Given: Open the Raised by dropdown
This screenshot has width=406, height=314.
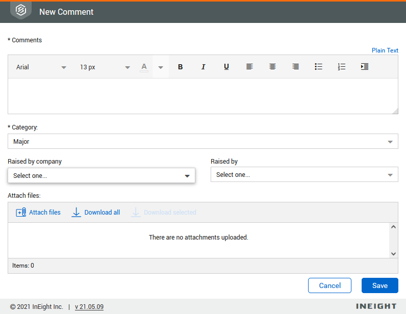Looking at the screenshot, I should point(304,175).
